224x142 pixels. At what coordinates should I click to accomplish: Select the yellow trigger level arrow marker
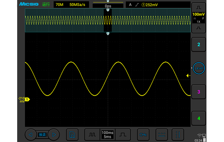point(189,75)
